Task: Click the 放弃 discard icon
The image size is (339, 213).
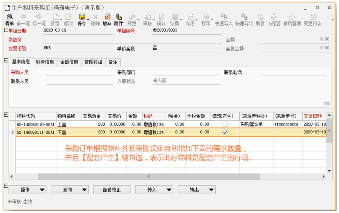Action: pos(107,20)
